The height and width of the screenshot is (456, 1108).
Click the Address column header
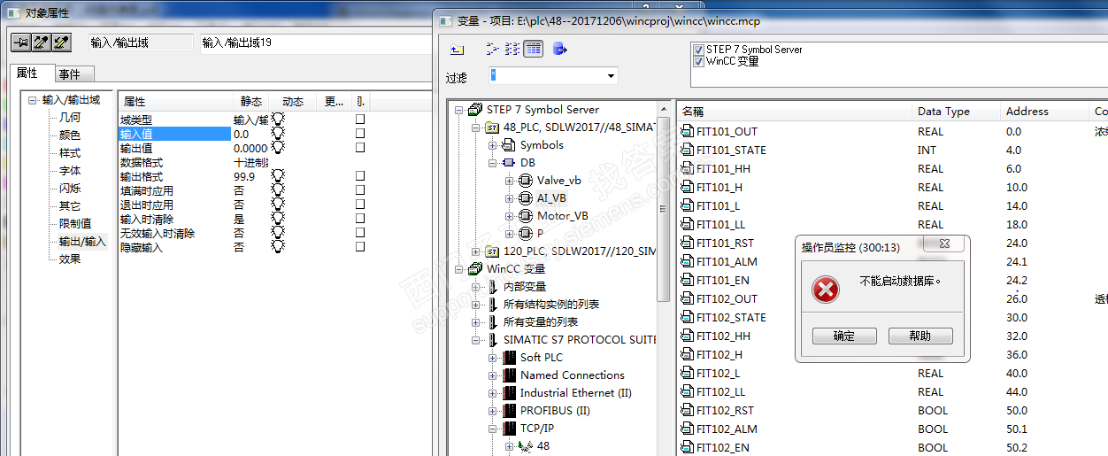pos(1044,112)
